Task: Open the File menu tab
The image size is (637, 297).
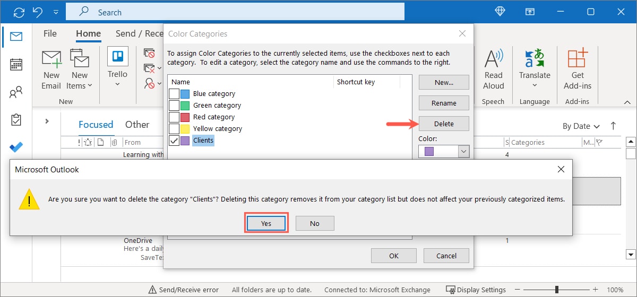Action: [50, 33]
